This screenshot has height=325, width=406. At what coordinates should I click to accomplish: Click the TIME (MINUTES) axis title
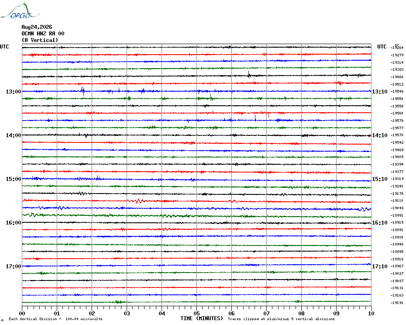[x=202, y=318]
